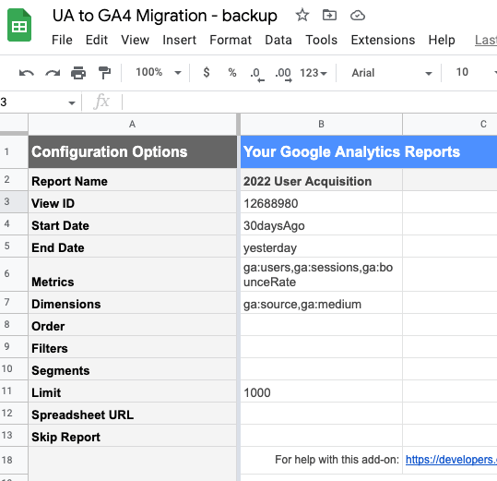497x481 pixels.
Task: Open the Format menu
Action: pos(231,40)
